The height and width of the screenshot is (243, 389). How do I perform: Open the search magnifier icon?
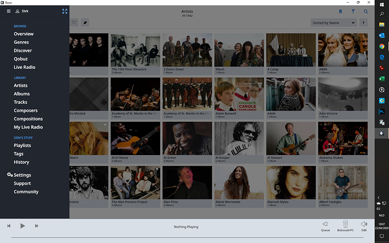366,11
